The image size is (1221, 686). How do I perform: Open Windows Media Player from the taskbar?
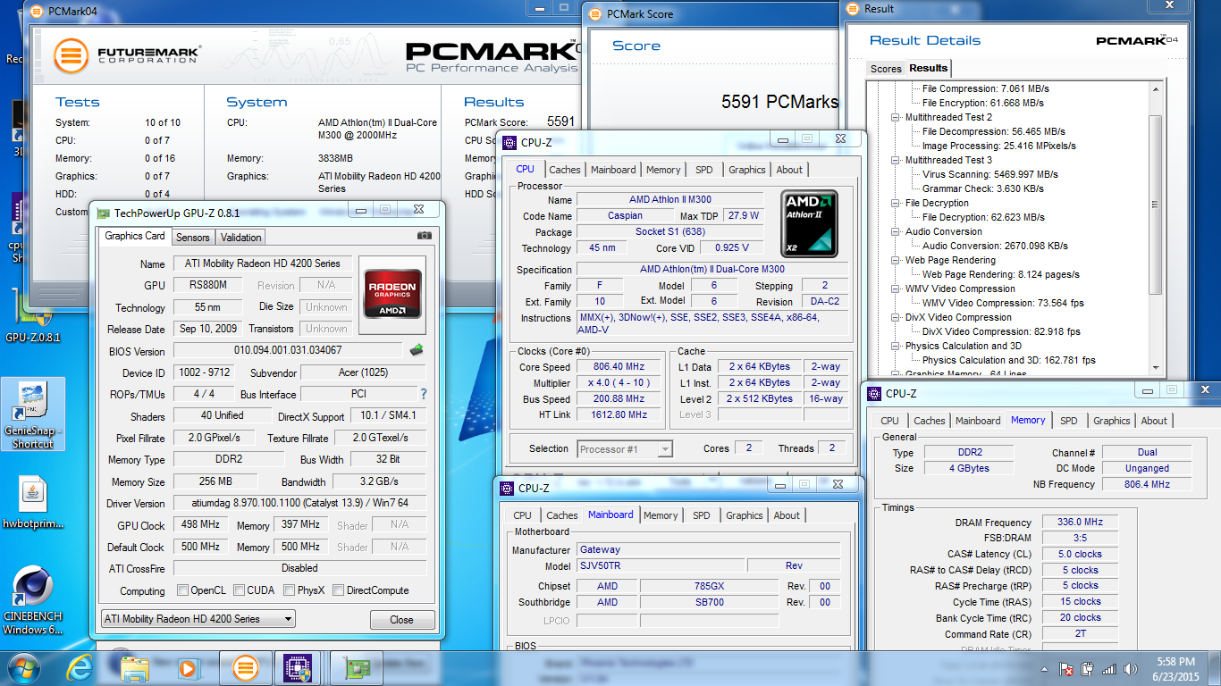pyautogui.click(x=188, y=667)
